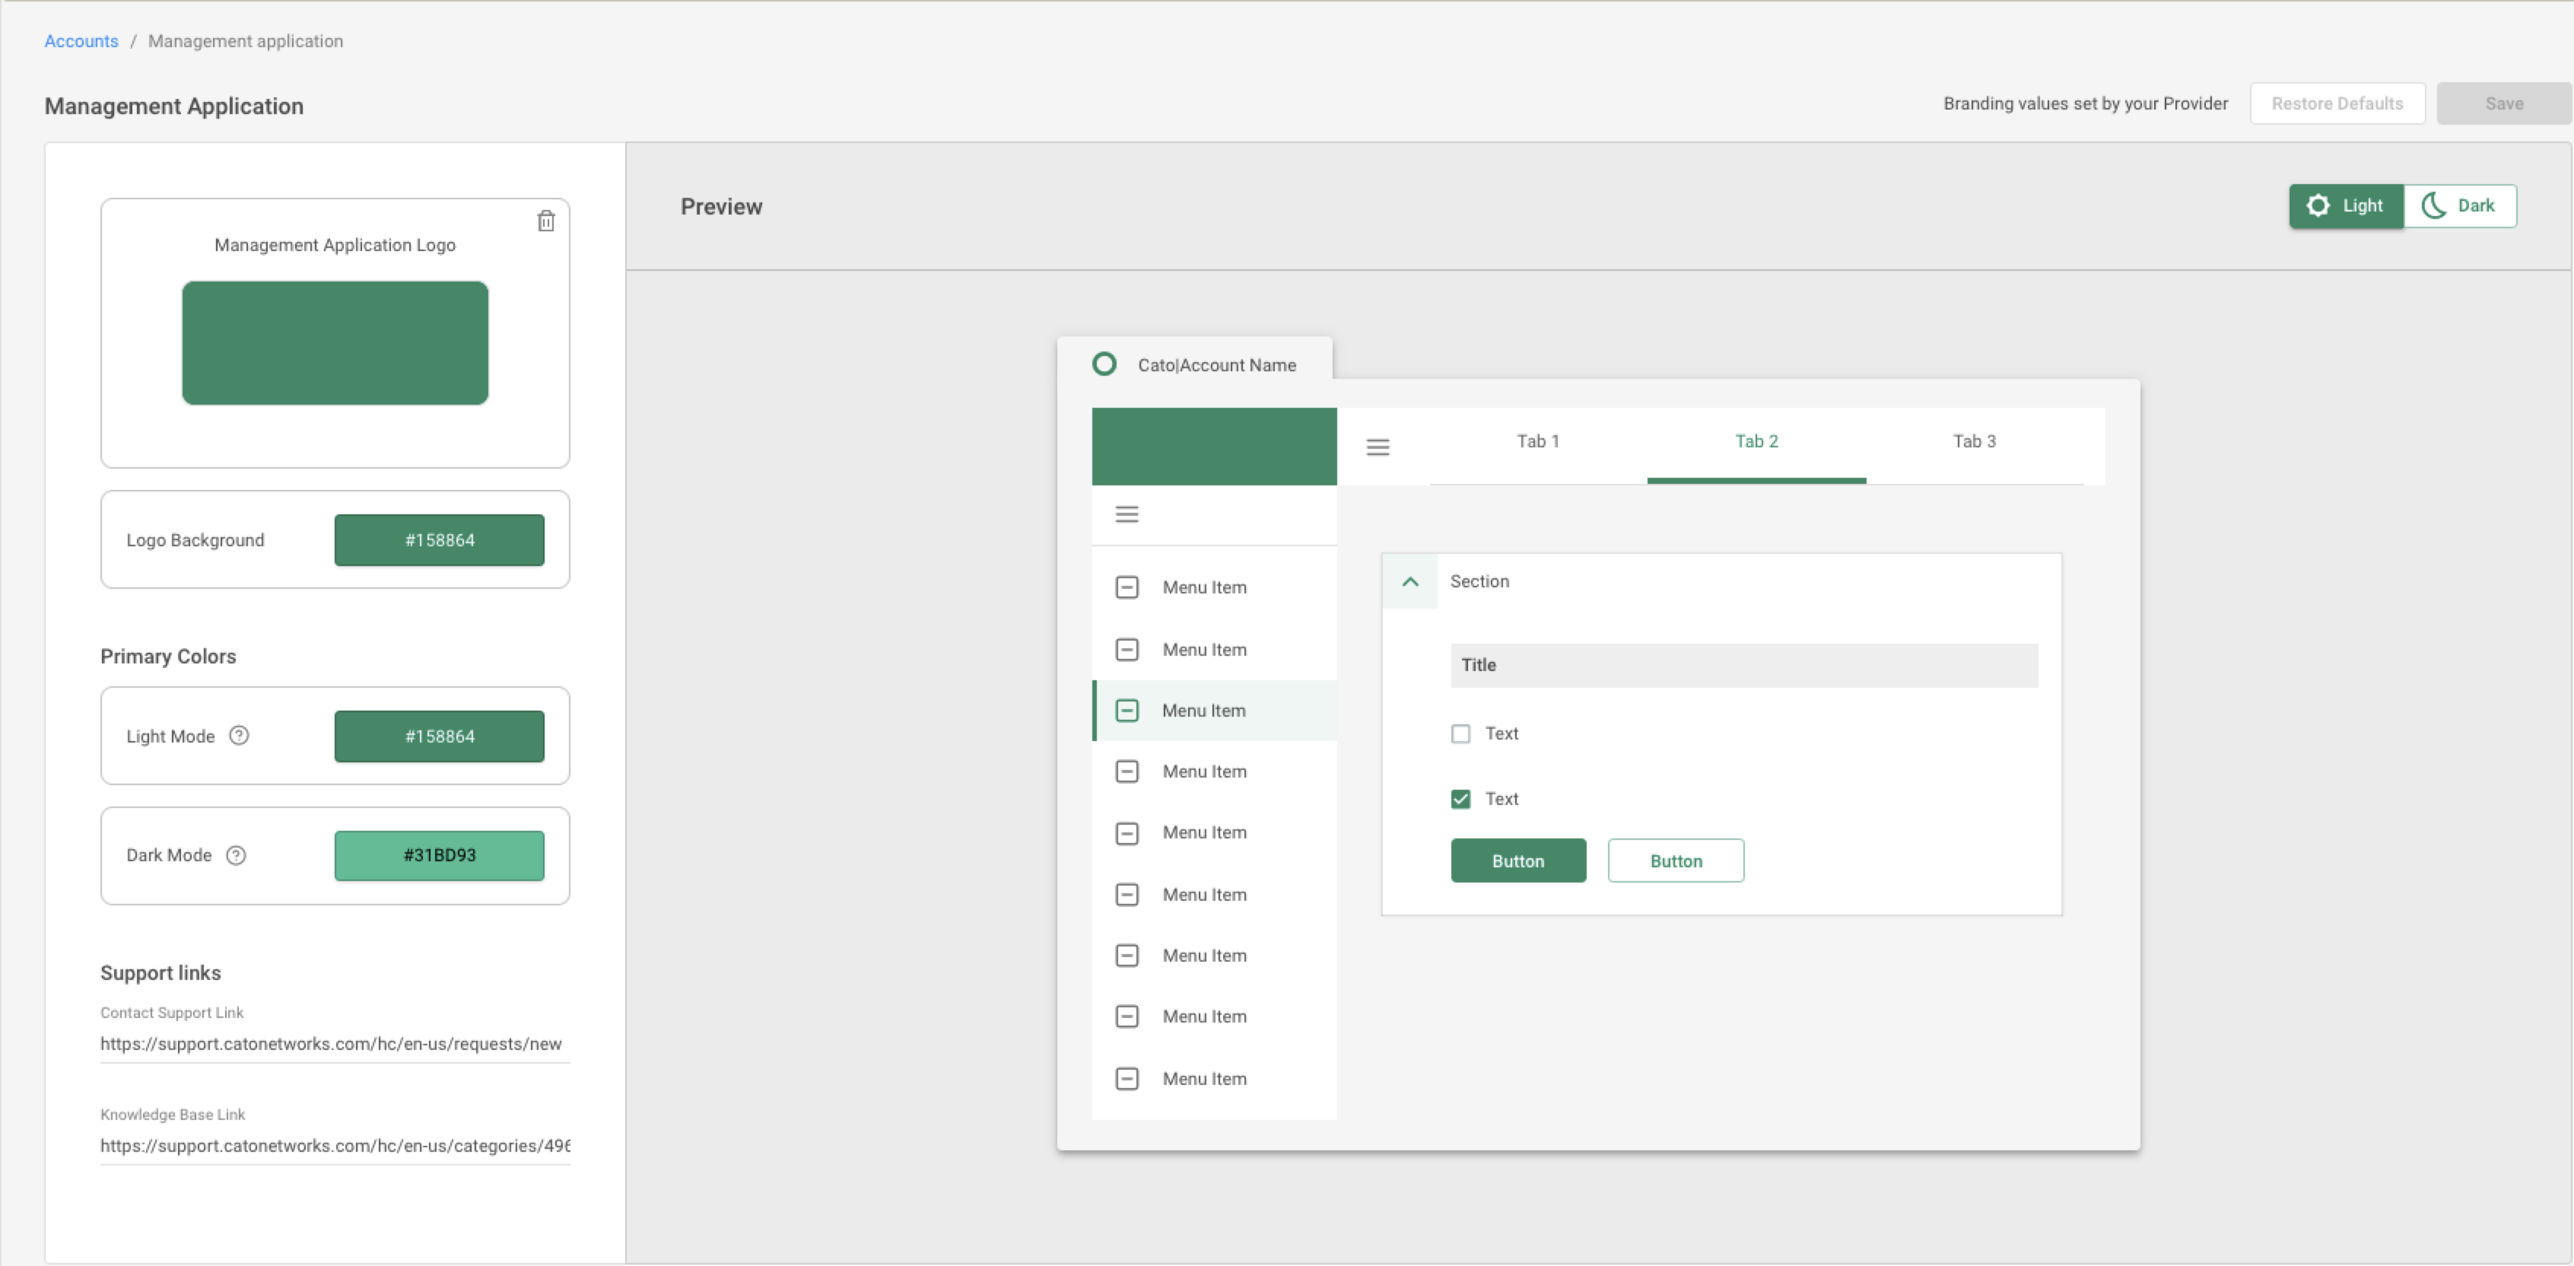
Task: Delete the Management Application Logo
Action: [547, 220]
